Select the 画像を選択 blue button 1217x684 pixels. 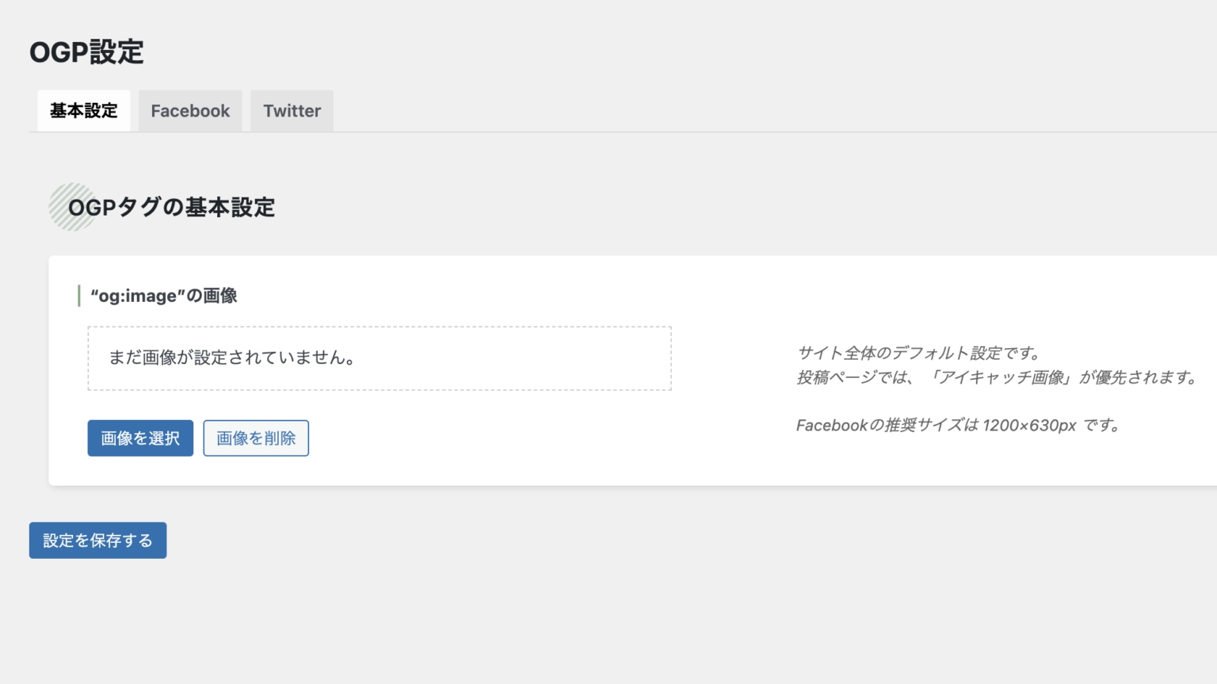[140, 438]
